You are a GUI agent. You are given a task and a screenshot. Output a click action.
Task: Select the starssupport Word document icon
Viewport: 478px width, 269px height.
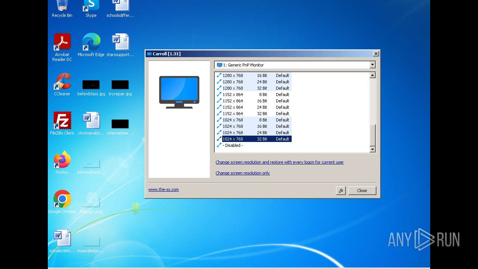(120, 45)
